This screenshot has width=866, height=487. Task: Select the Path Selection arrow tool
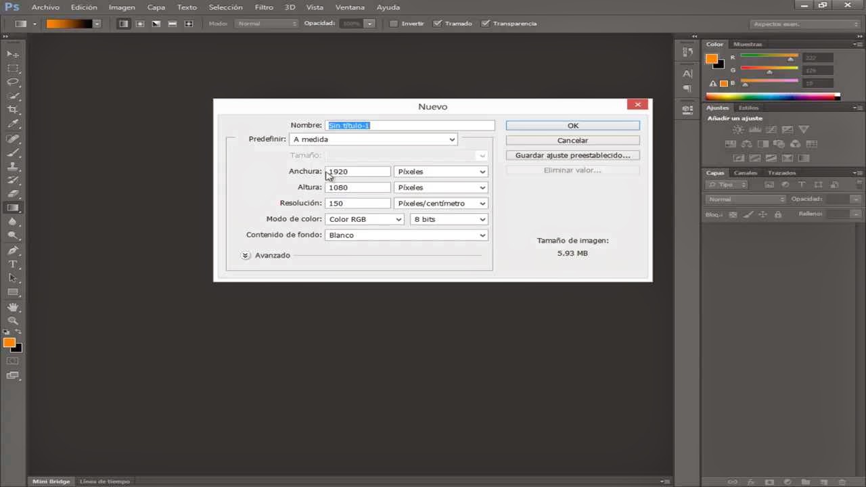[13, 278]
